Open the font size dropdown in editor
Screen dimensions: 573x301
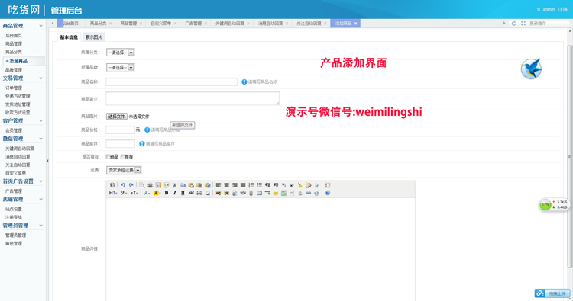(134, 193)
